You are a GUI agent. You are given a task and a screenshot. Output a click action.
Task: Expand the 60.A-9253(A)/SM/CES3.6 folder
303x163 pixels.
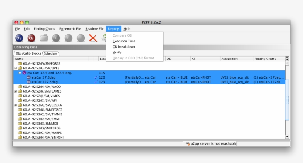16,105
